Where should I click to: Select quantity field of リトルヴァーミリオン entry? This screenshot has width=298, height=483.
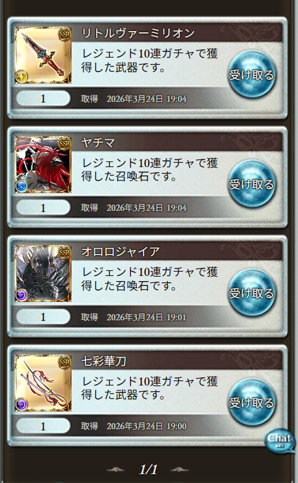click(43, 99)
